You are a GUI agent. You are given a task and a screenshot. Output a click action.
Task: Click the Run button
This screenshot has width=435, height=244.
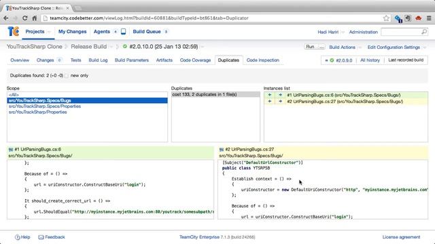point(310,47)
